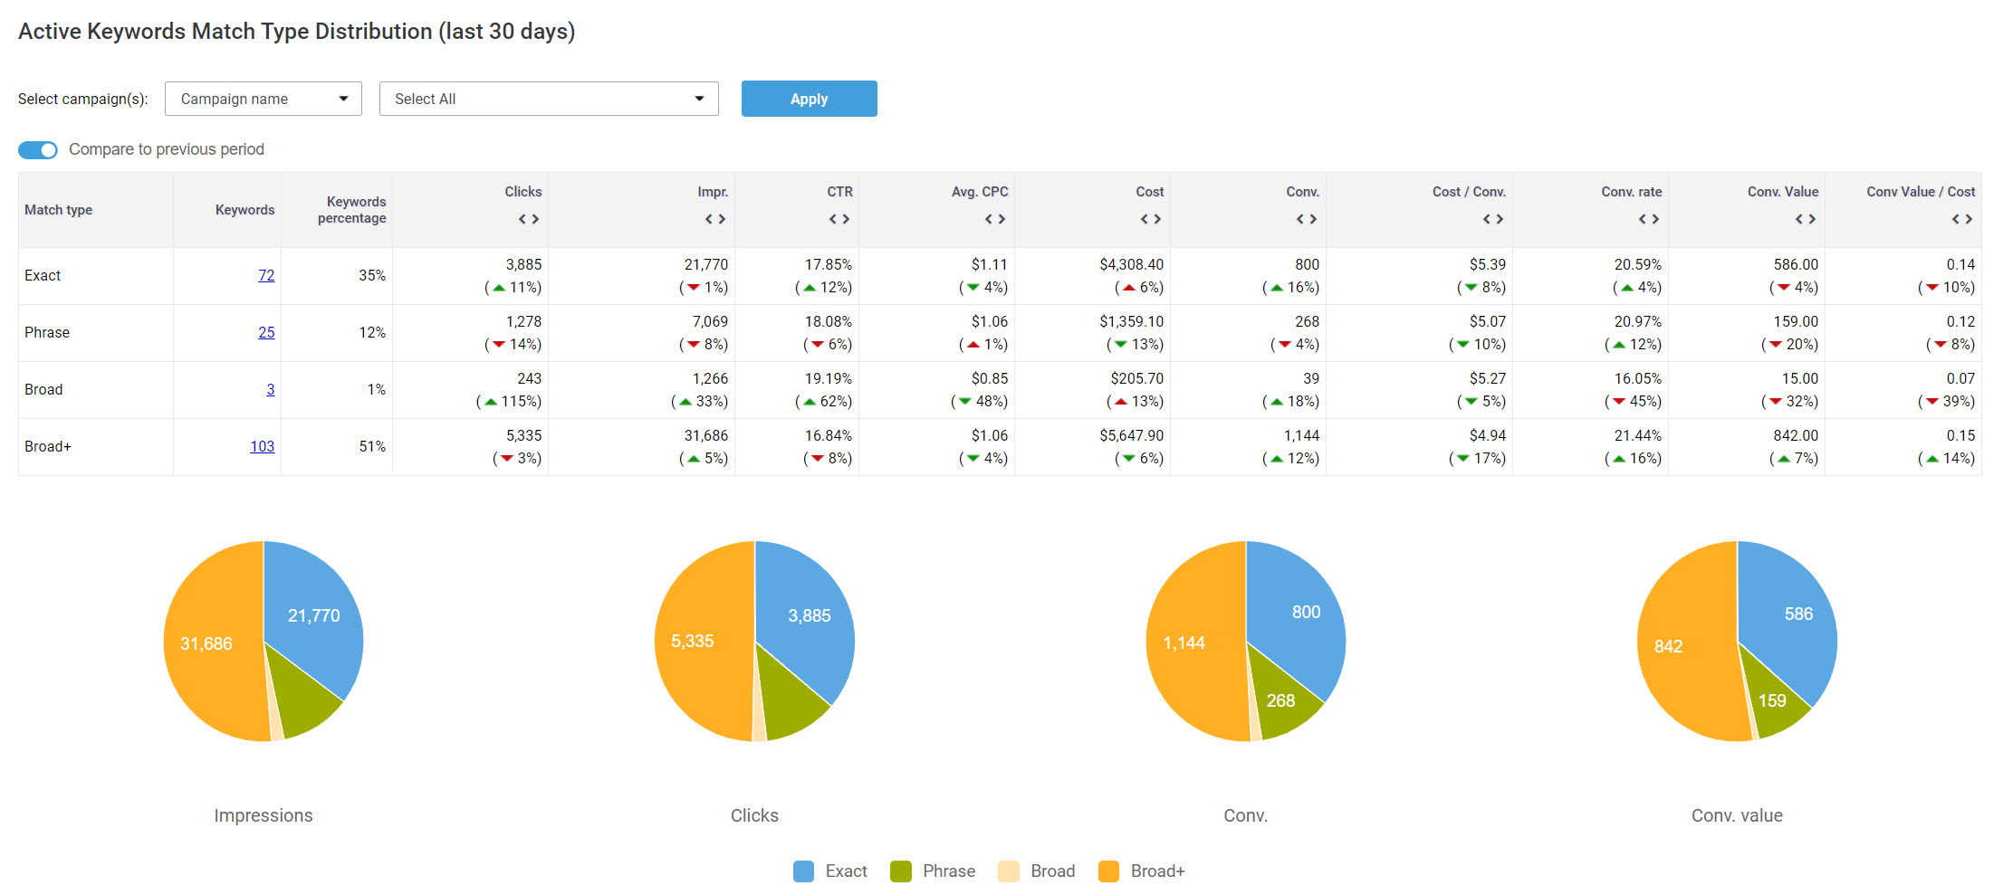Click the right arrow under Conv Value / Cost
This screenshot has width=2013, height=895.
(x=1968, y=219)
